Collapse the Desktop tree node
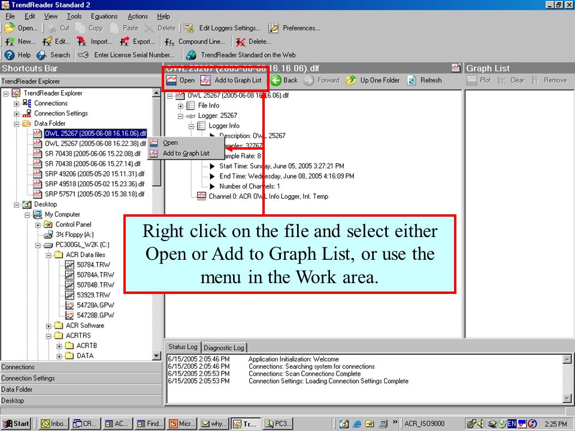Image resolution: width=575 pixels, height=431 pixels. tap(17, 205)
